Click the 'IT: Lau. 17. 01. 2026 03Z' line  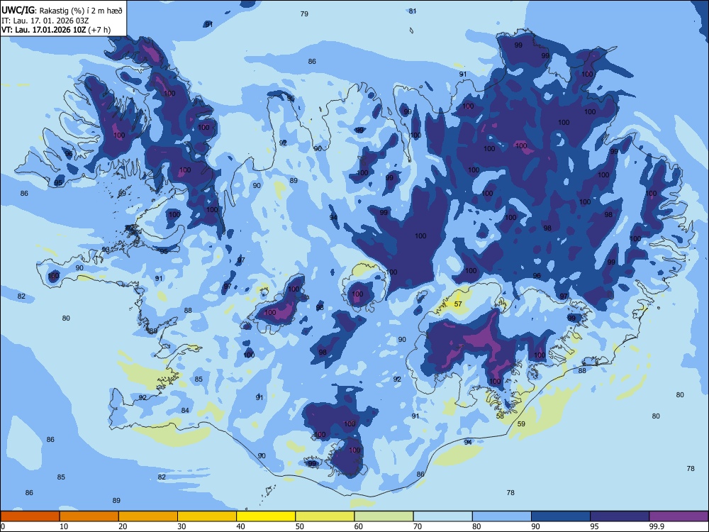(x=45, y=21)
